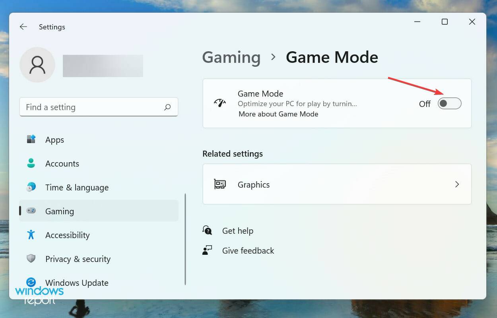Select the Accounts icon
Screen dimensions: 497x318
coord(30,163)
